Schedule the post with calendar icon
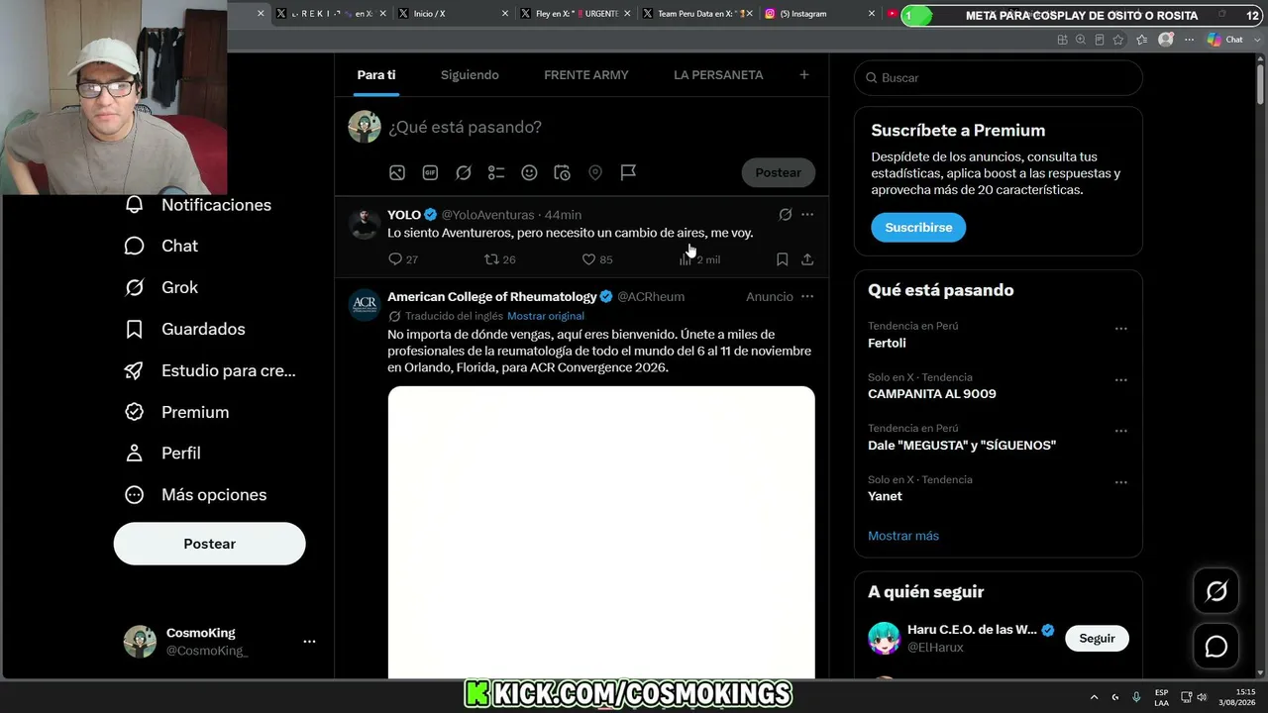Screen dimensions: 1268x713 (562, 172)
